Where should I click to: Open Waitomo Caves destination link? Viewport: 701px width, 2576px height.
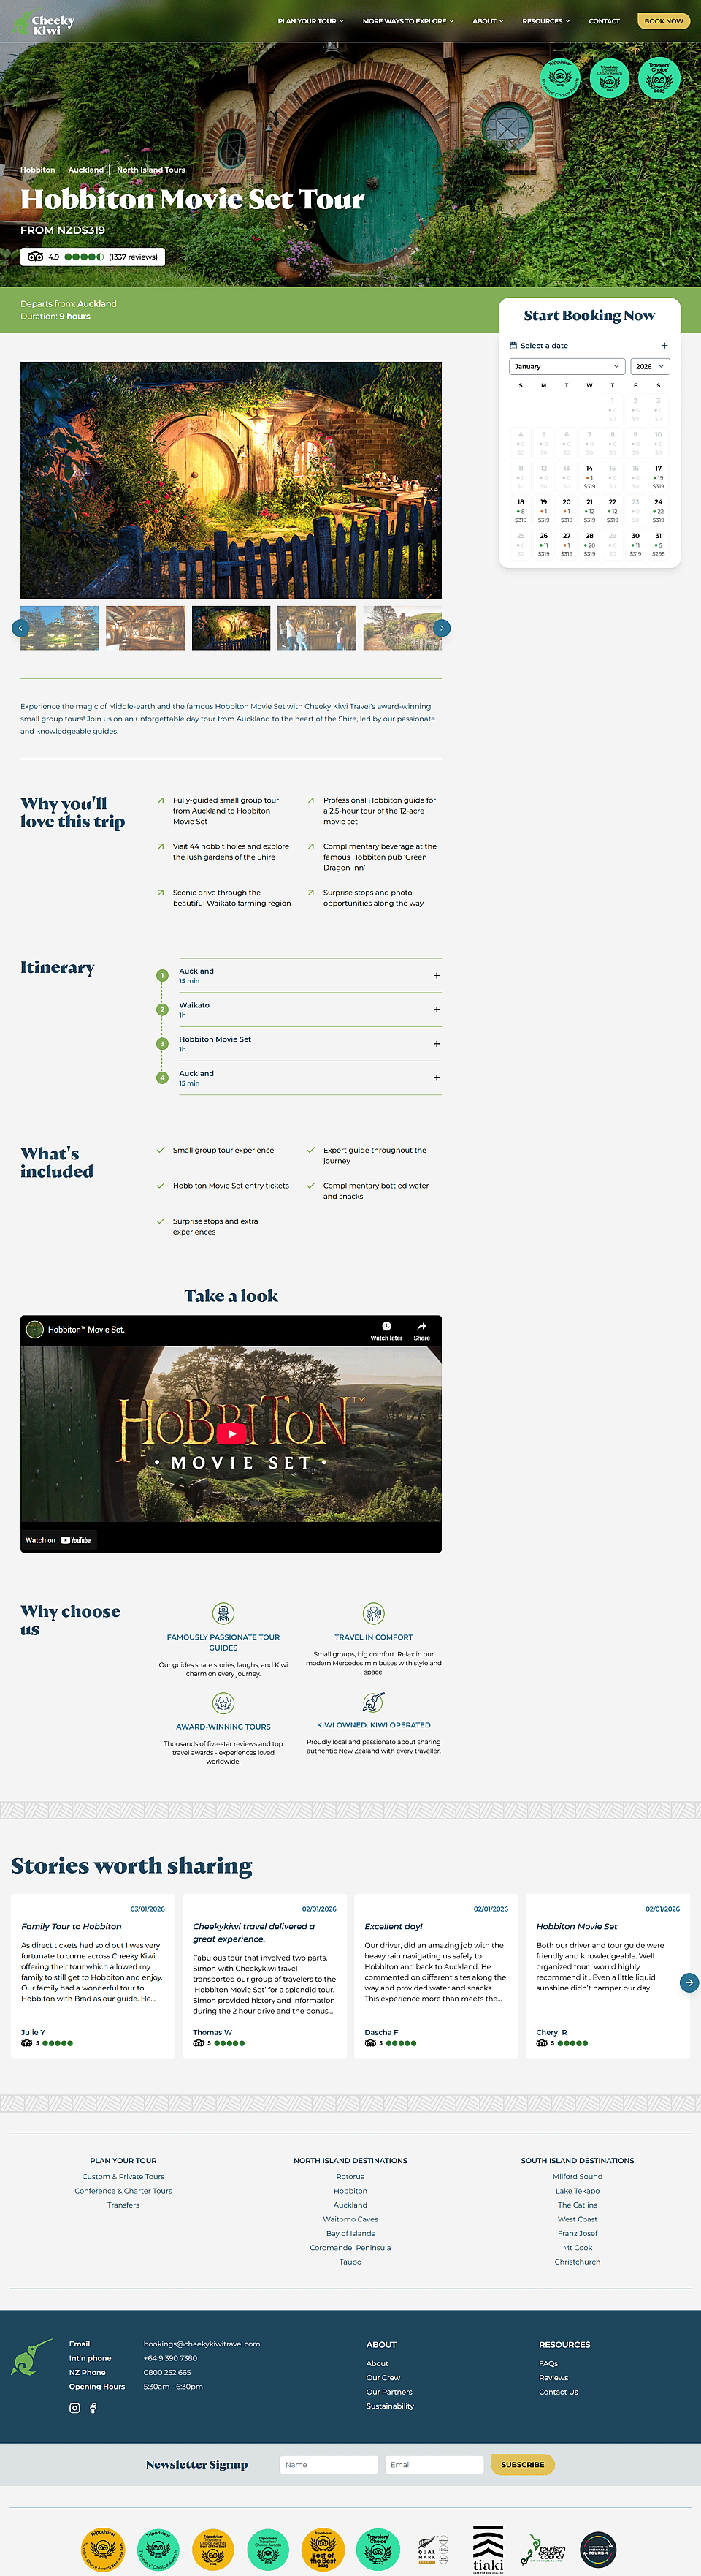[350, 2218]
